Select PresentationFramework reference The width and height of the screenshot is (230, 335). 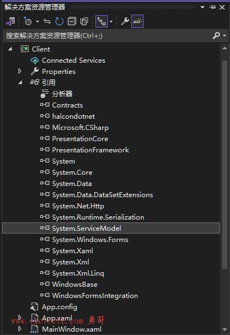click(90, 150)
